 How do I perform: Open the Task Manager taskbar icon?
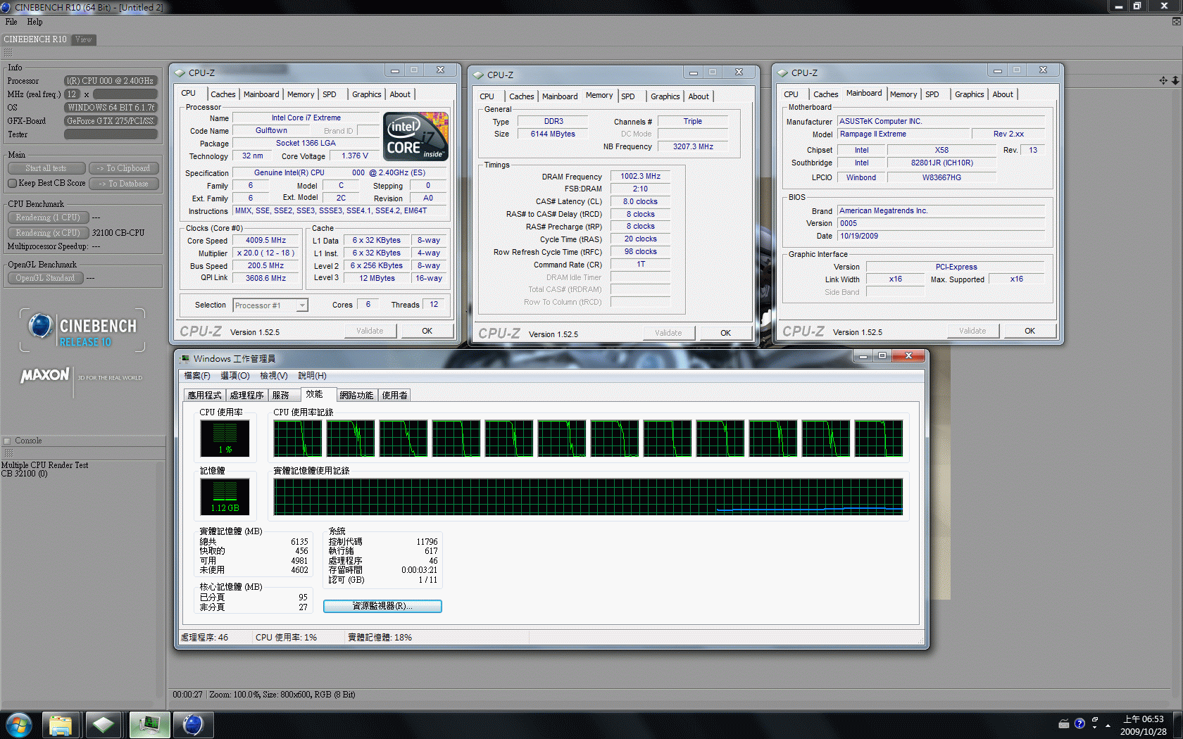[149, 725]
